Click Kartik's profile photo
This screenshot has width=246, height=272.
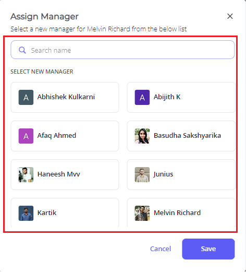pyautogui.click(x=26, y=213)
